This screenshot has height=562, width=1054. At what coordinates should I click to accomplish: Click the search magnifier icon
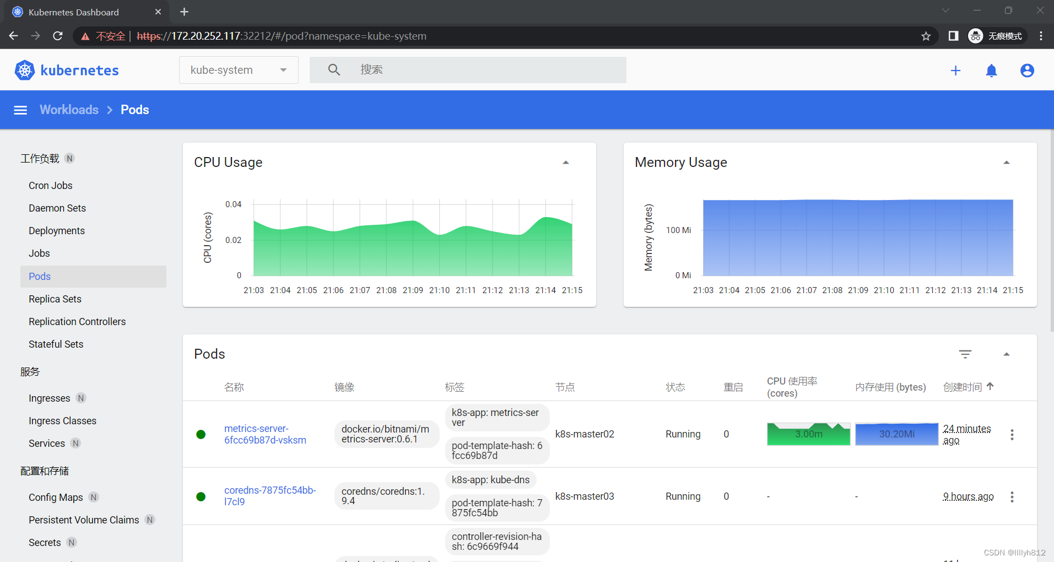click(334, 70)
